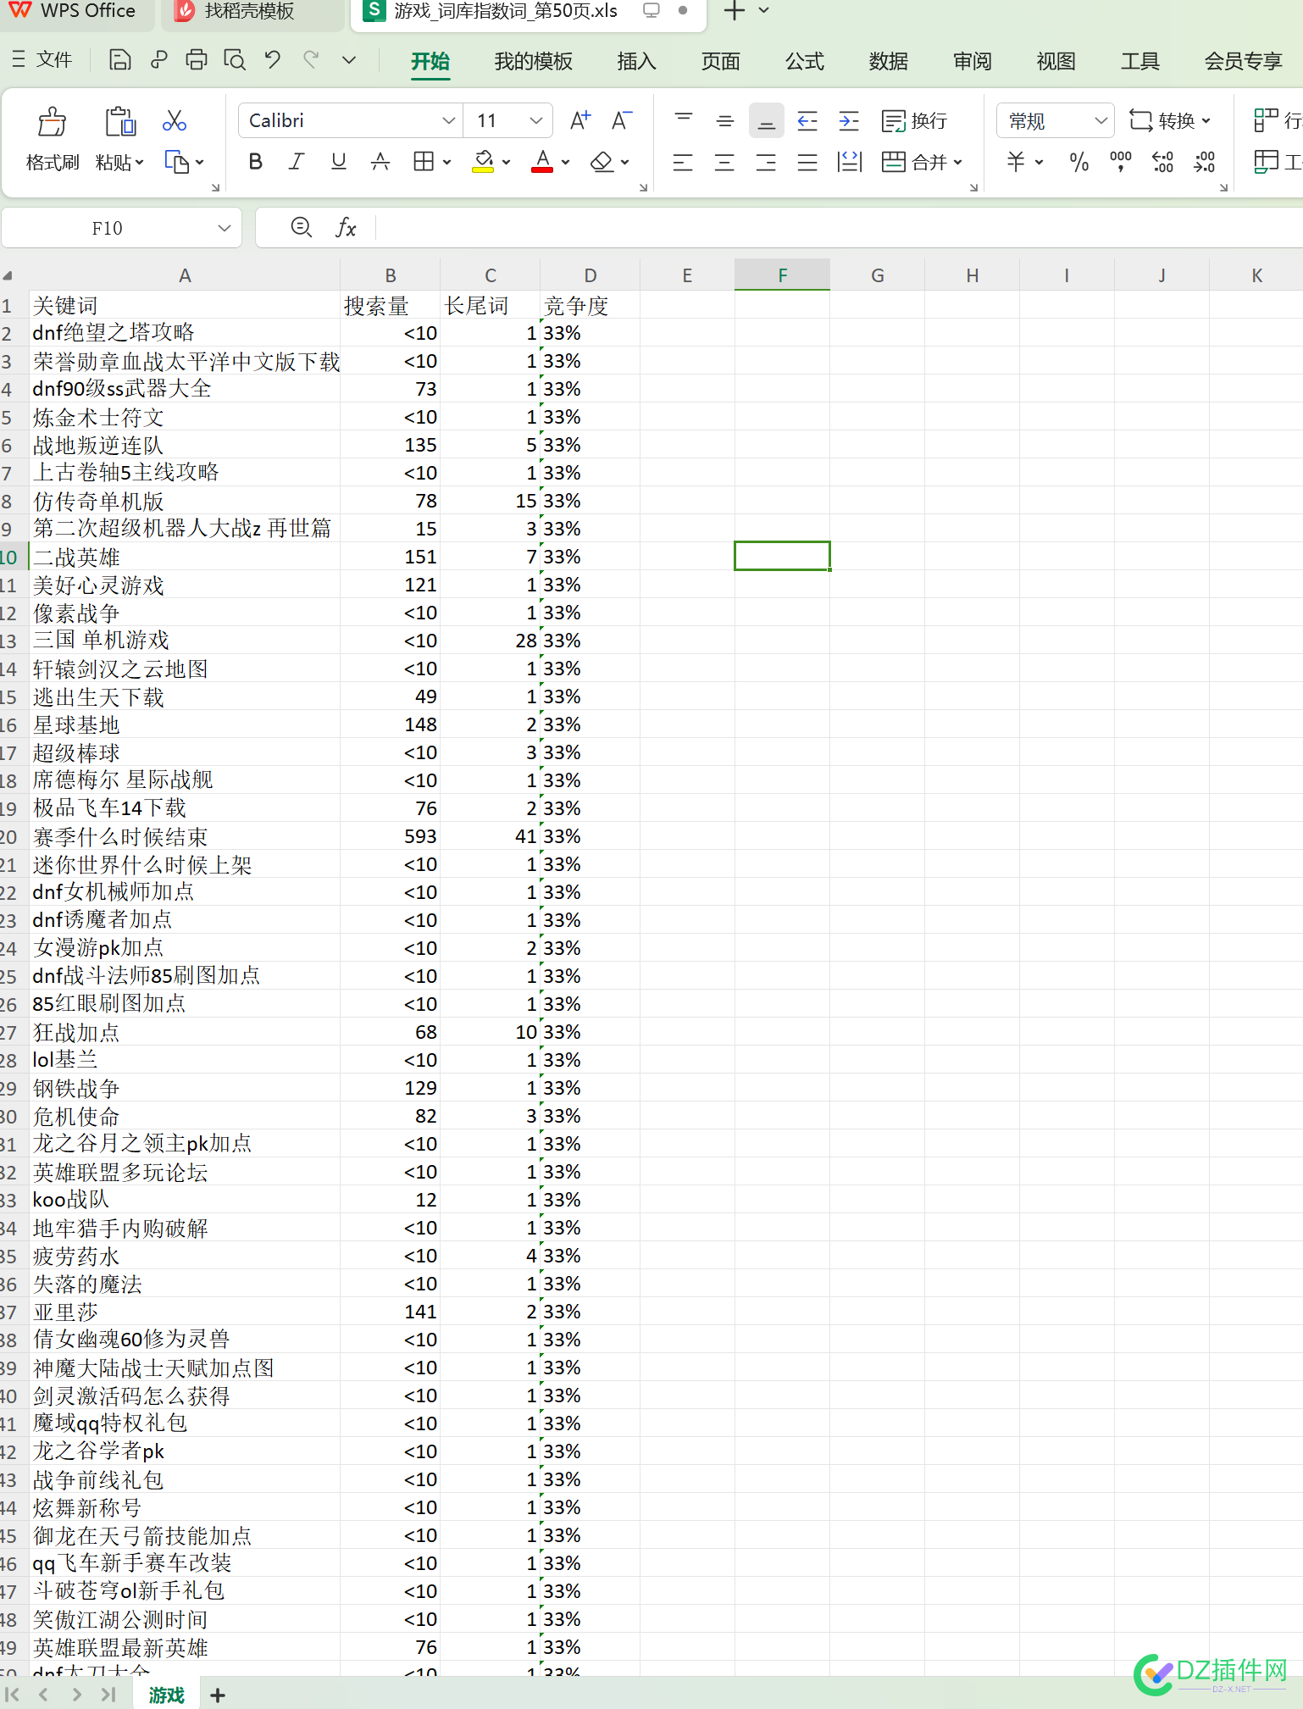Apply strikethrough formatting icon
Image resolution: width=1303 pixels, height=1709 pixels.
[380, 162]
